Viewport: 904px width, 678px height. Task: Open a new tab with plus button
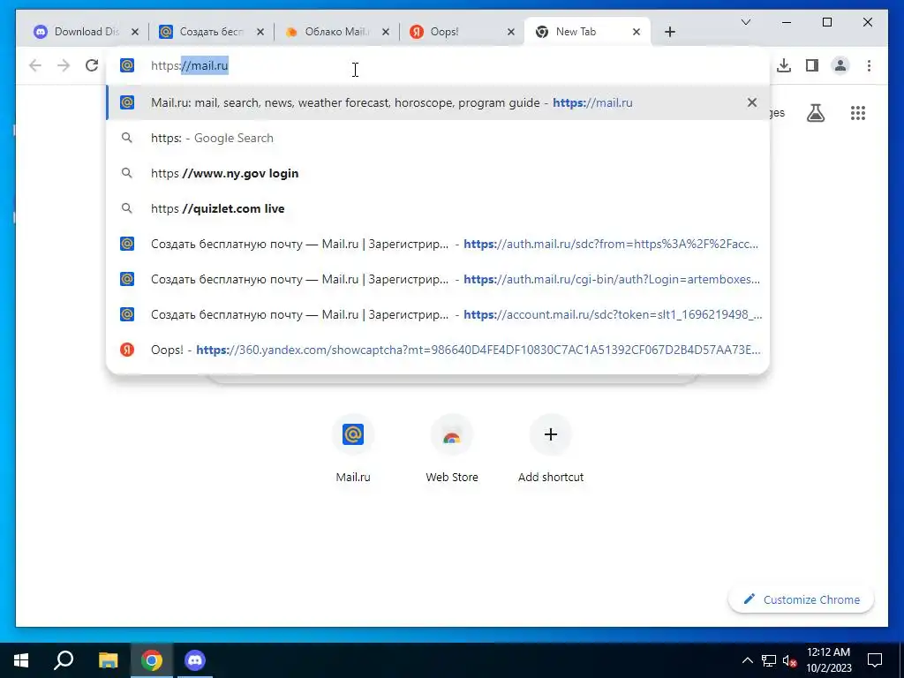coord(669,32)
